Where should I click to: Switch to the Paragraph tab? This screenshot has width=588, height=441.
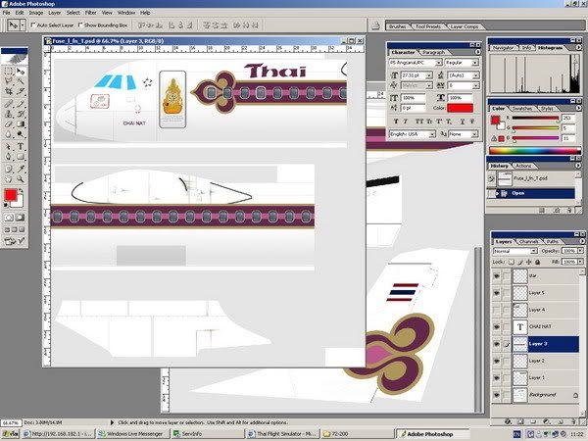[x=433, y=53]
